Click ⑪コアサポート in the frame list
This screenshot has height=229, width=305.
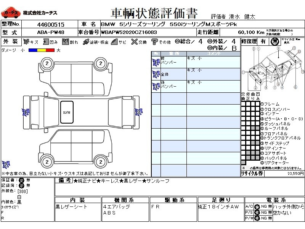[x=273, y=153]
